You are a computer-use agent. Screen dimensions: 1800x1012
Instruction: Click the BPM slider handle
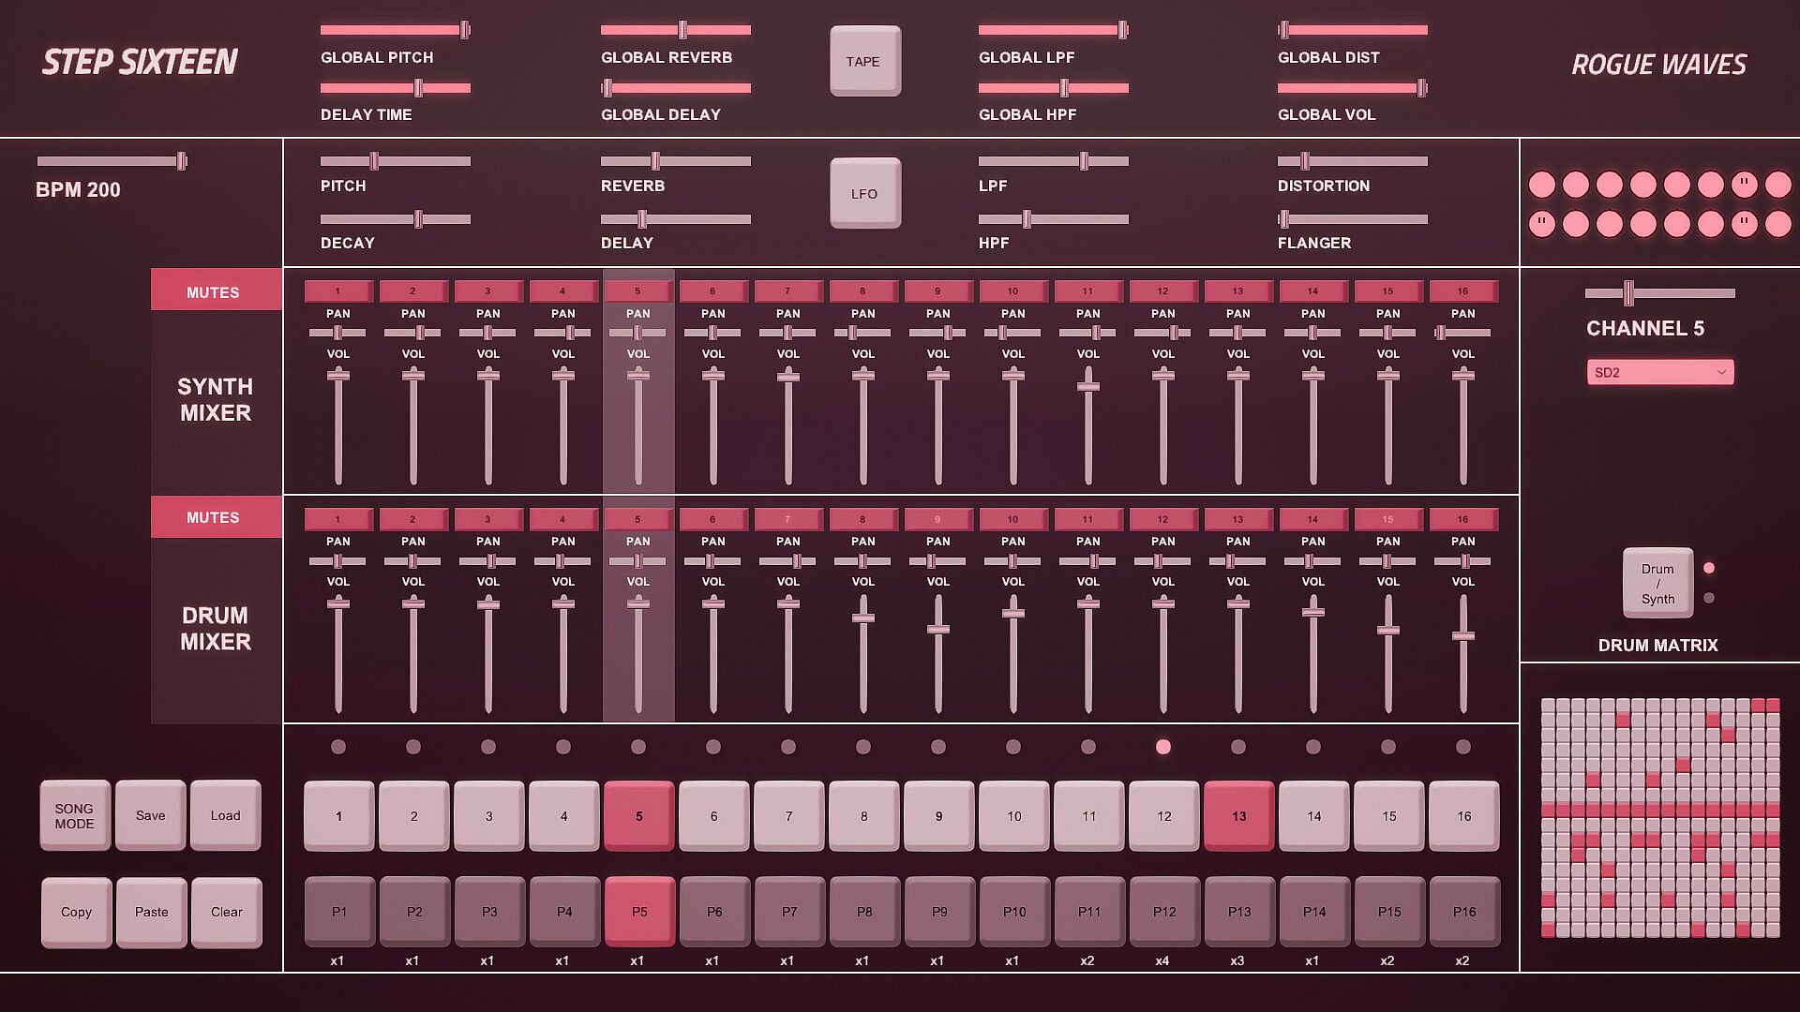(182, 161)
